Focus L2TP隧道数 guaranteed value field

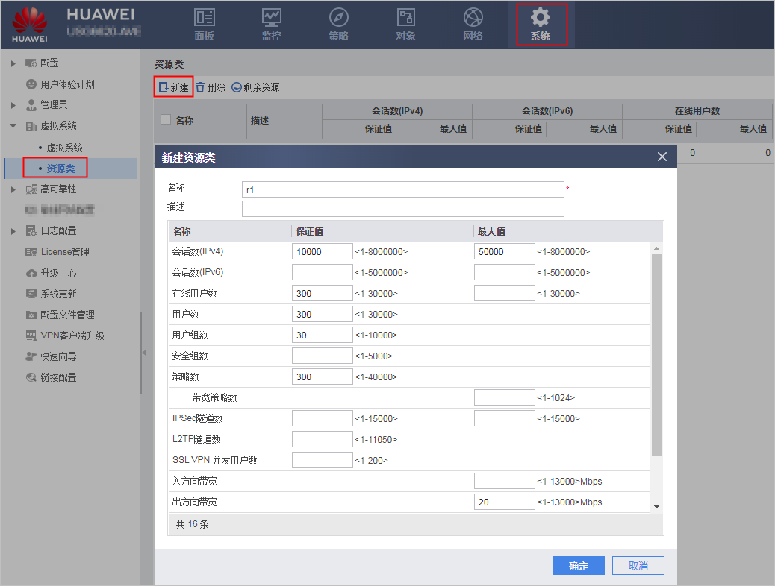tap(323, 439)
